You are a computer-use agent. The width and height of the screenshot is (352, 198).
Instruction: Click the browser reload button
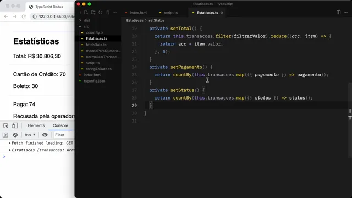[x=24, y=16]
